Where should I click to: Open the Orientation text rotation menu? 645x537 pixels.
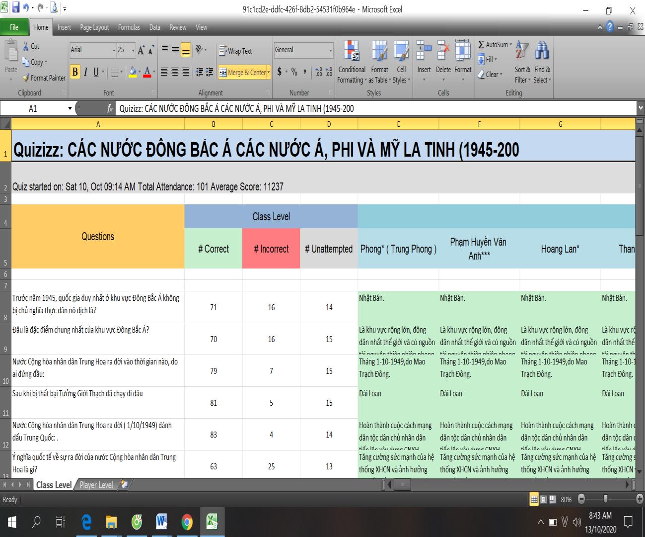[201, 50]
